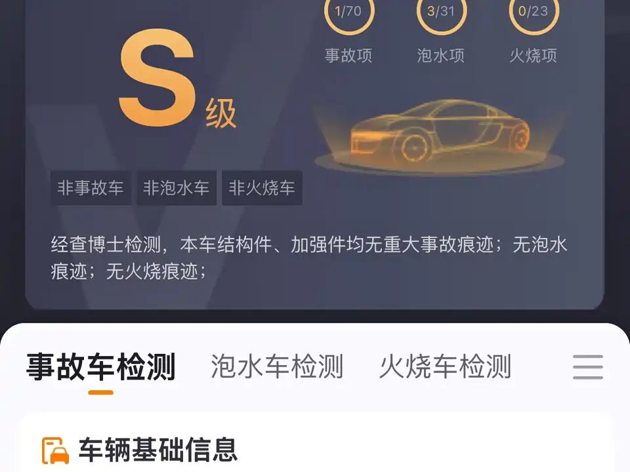
Task: Select the 非火烧车 tag
Action: [x=262, y=188]
